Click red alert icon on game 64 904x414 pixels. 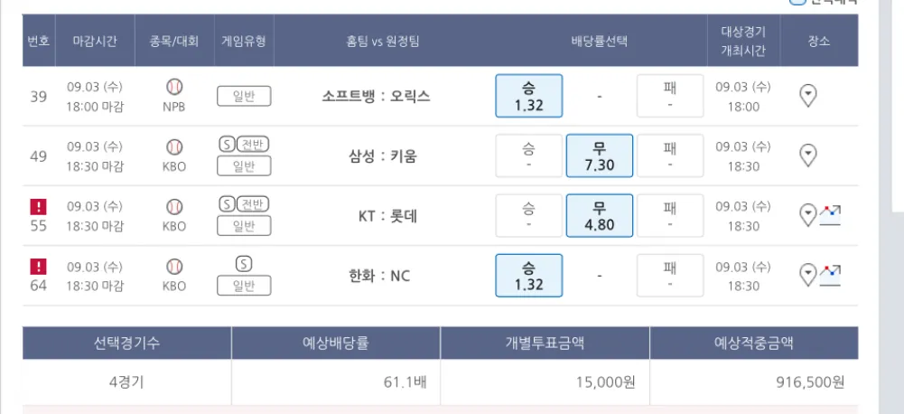(39, 266)
